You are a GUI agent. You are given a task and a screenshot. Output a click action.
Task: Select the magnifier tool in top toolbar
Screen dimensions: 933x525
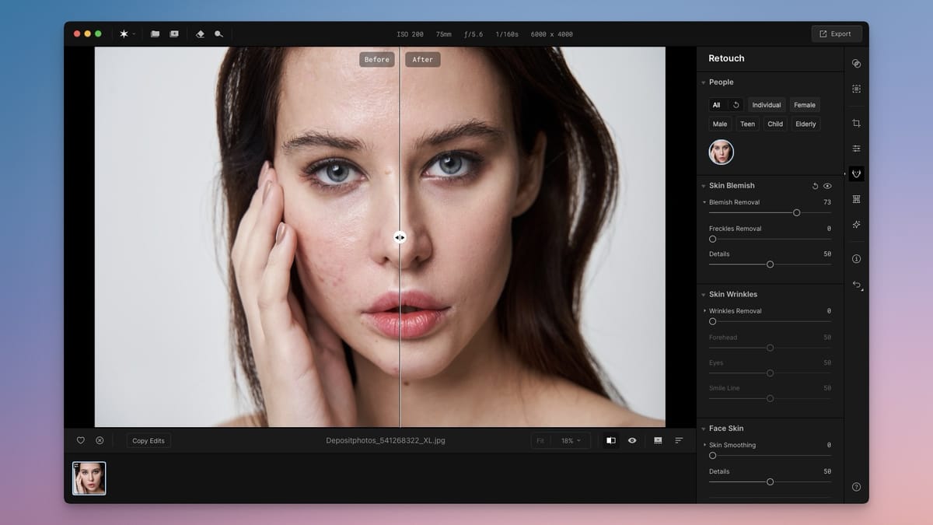pos(218,34)
